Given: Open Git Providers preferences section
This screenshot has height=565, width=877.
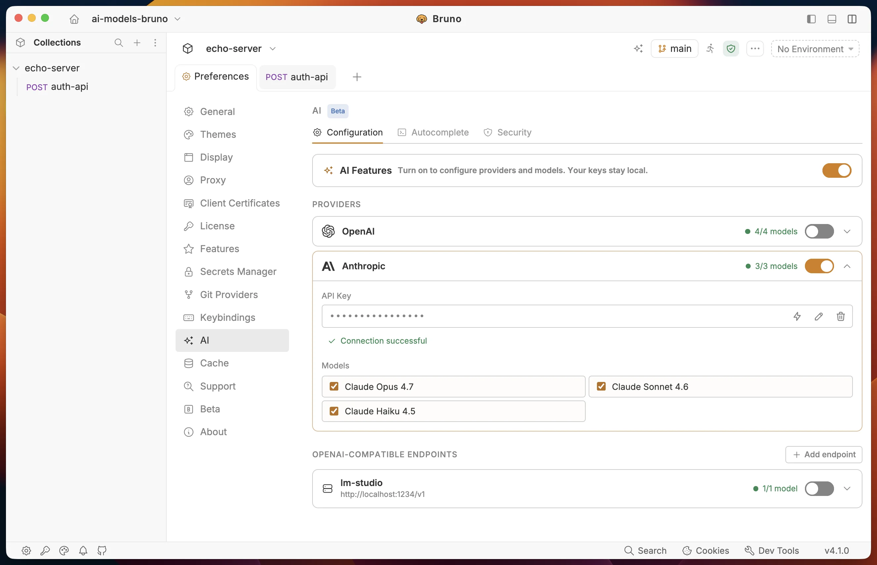Looking at the screenshot, I should pos(232,295).
